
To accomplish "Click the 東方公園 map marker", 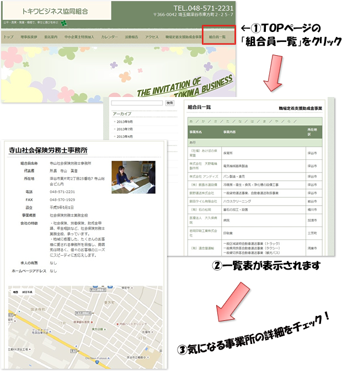I will pyautogui.click(x=105, y=329).
